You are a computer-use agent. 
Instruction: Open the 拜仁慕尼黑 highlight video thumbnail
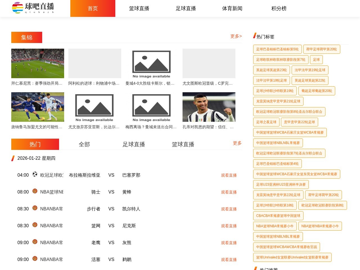[x=38, y=63]
